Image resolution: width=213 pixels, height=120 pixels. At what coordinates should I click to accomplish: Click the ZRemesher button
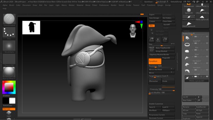coord(155,81)
